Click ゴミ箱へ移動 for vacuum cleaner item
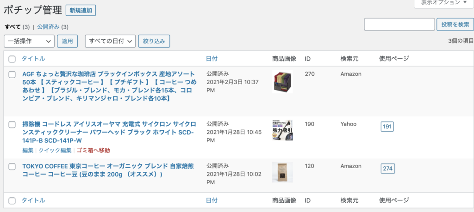 tap(94, 151)
